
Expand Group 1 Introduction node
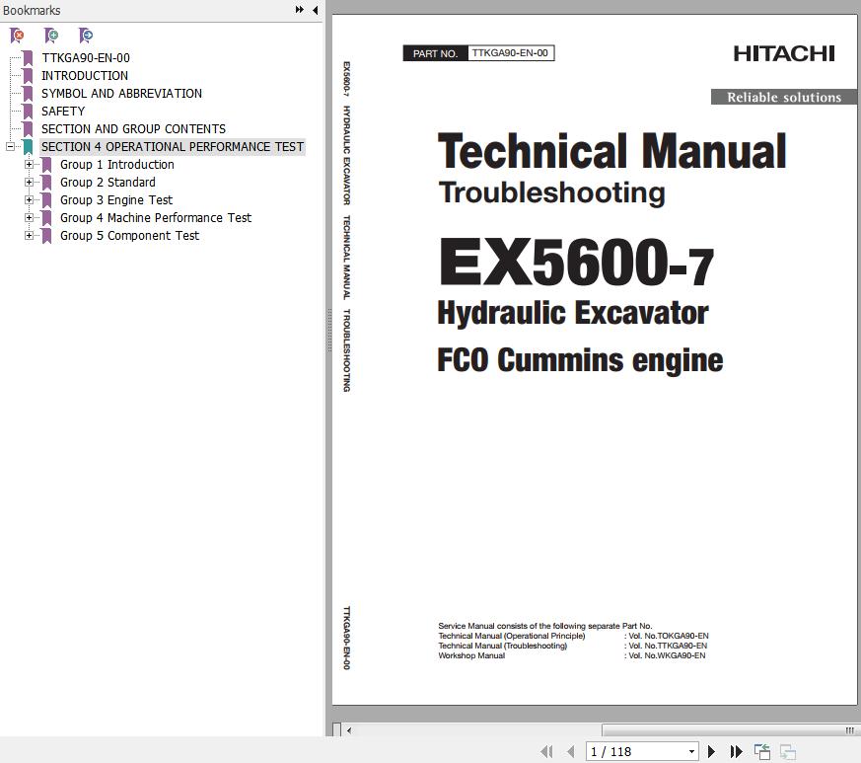(29, 165)
